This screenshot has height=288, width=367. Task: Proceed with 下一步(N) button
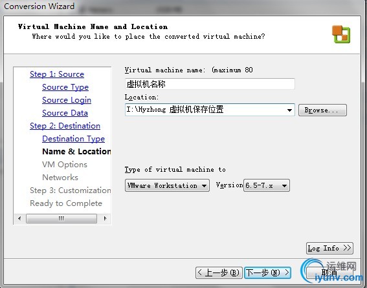click(x=267, y=273)
